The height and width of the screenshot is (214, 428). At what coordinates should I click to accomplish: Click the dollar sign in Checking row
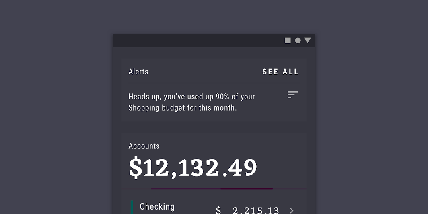pos(218,210)
